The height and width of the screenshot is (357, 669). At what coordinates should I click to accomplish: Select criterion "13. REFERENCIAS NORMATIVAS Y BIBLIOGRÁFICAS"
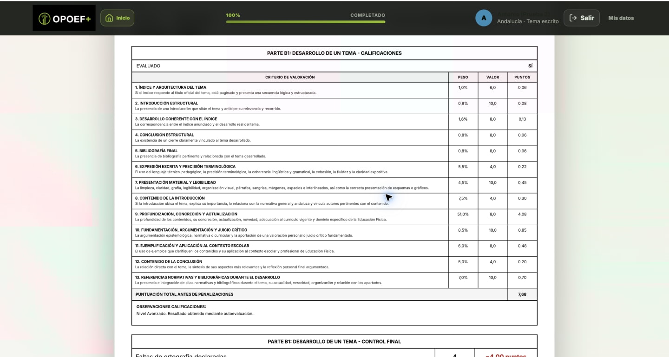click(x=207, y=277)
